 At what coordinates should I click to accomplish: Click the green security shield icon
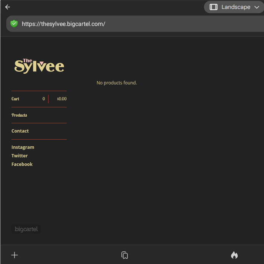coord(14,24)
